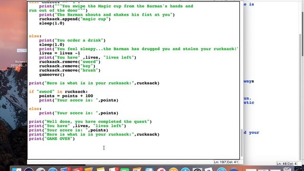Click the gameover() function call
Viewport: 304px width, 171px height.
pos(52,75)
